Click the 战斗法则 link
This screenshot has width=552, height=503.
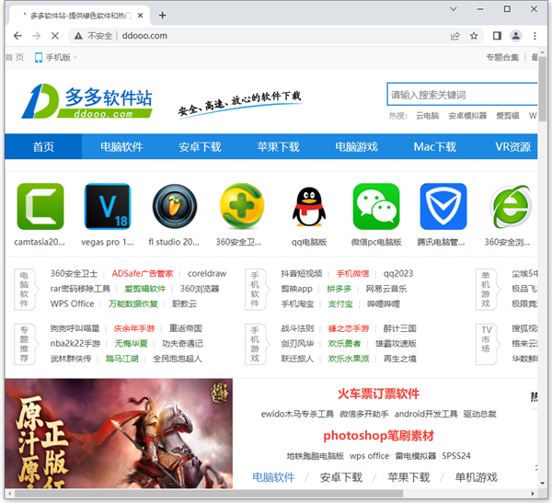[297, 328]
